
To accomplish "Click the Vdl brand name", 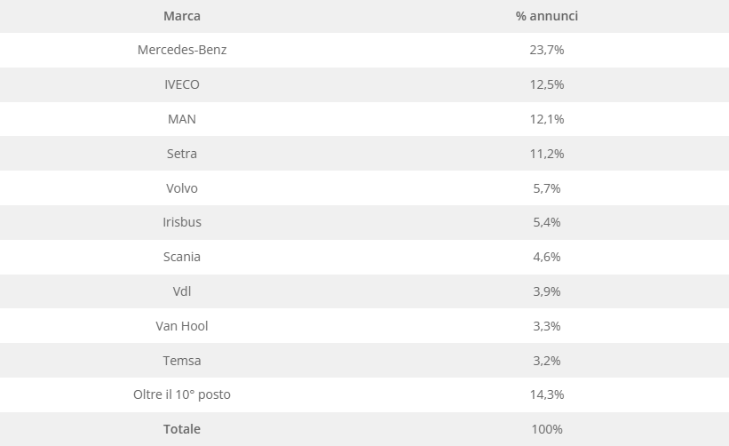I will pos(182,291).
